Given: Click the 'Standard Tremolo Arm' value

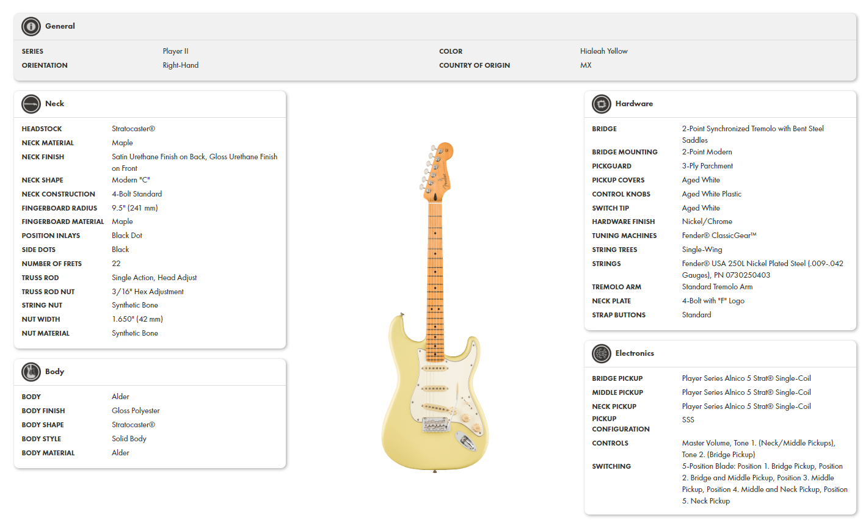Looking at the screenshot, I should [717, 287].
